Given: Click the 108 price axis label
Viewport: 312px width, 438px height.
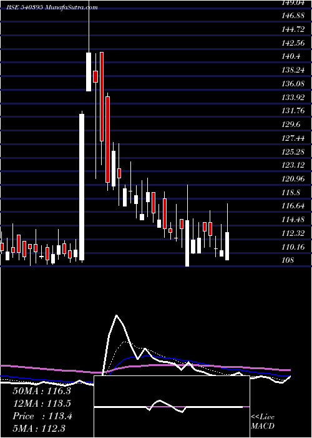Looking at the screenshot, I should [288, 260].
